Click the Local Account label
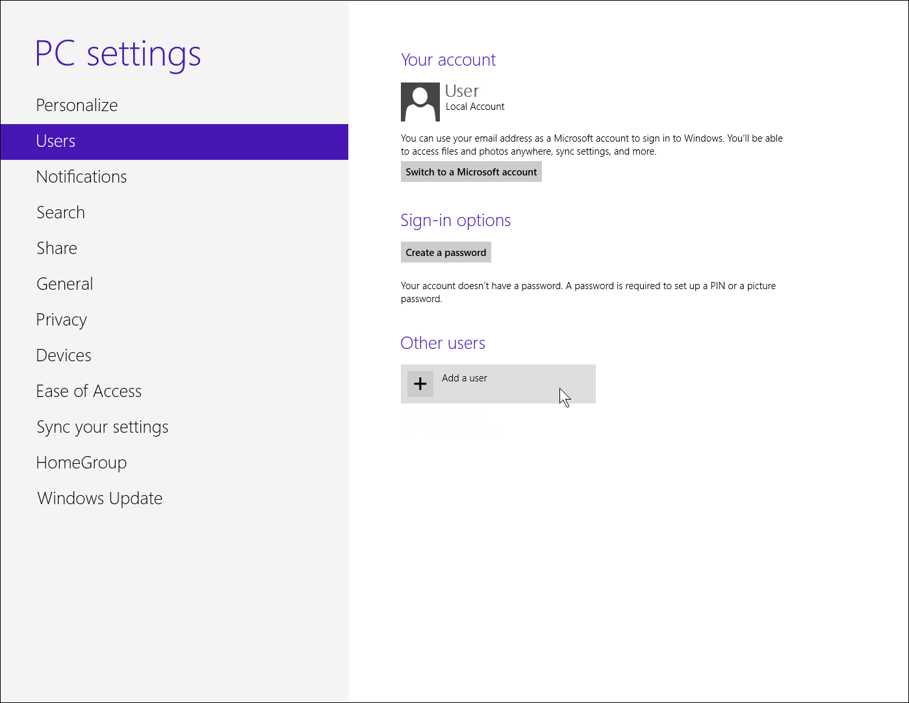This screenshot has height=703, width=909. pos(475,107)
